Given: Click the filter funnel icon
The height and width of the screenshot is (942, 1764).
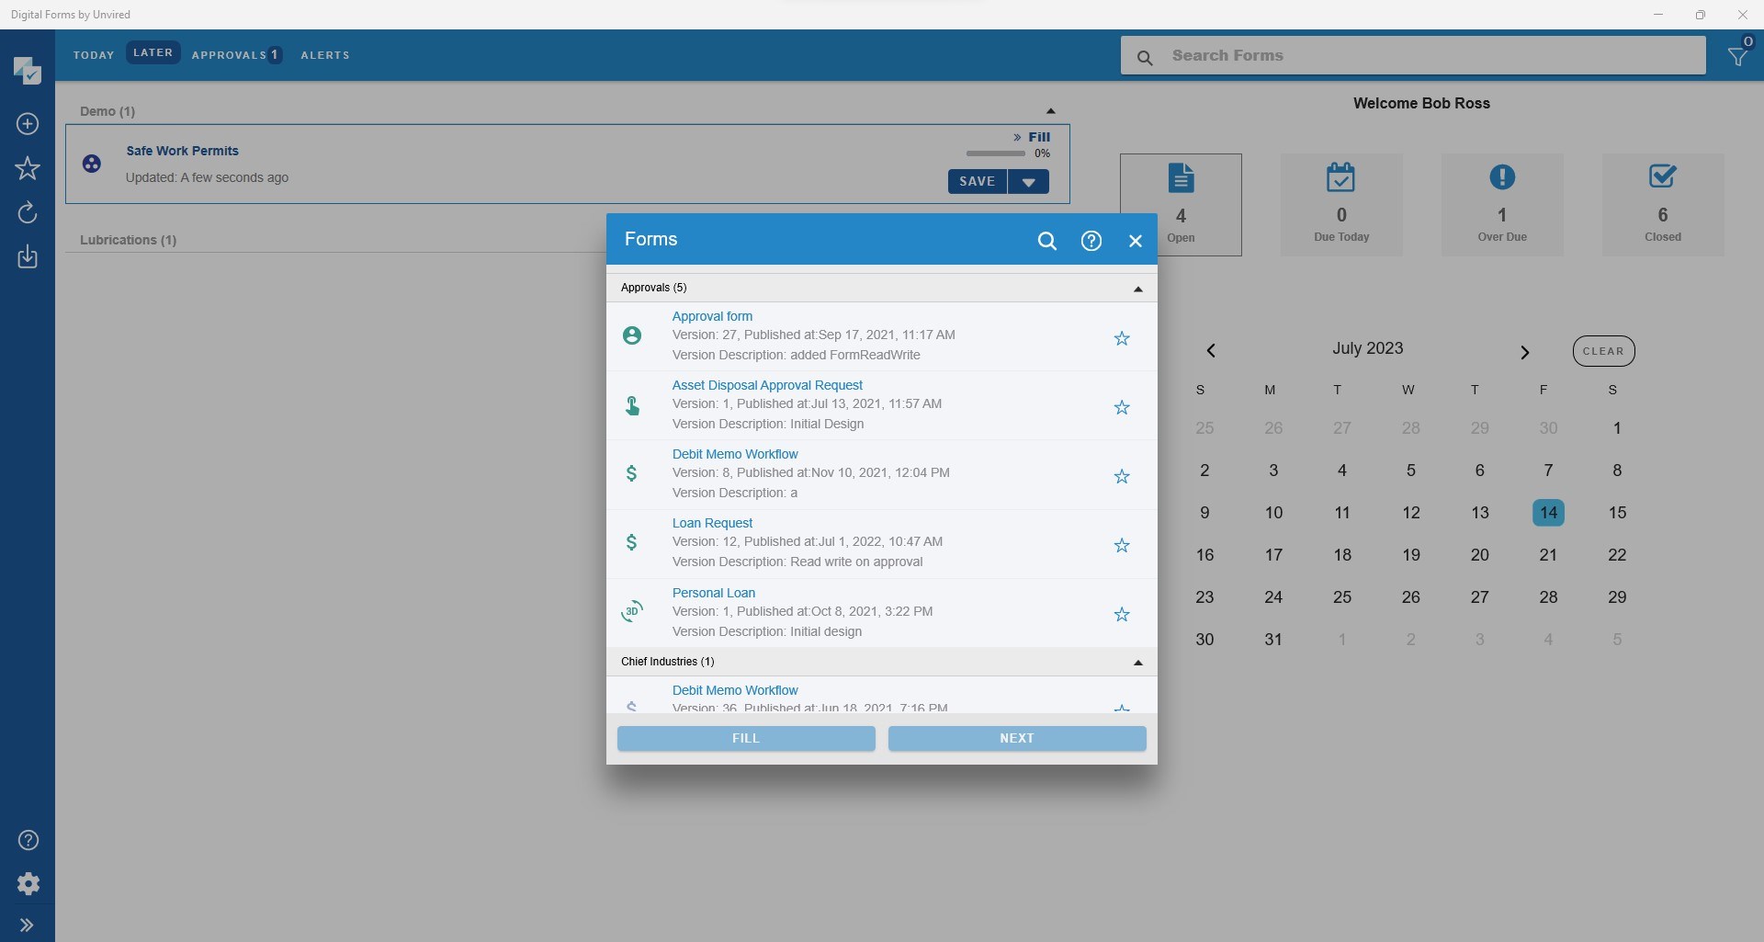Looking at the screenshot, I should coord(1737,56).
